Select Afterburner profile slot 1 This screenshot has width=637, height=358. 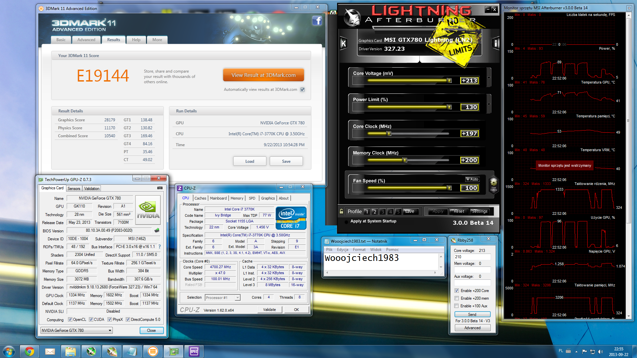[367, 211]
